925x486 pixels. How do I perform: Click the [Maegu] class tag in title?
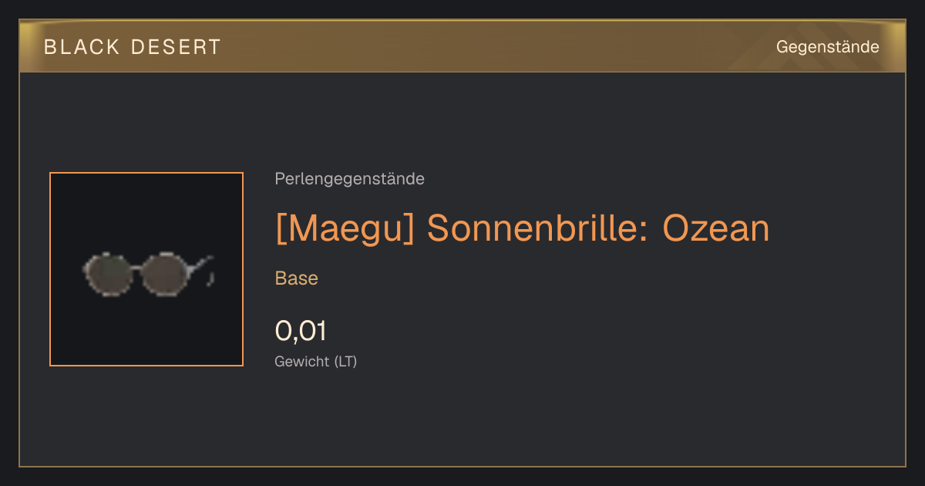(x=345, y=228)
